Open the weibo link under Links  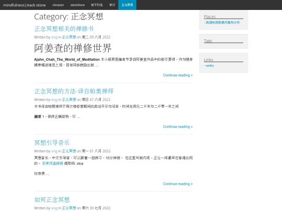(x=210, y=65)
